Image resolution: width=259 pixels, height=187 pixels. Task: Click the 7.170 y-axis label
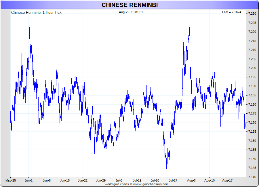(x=252, y=123)
